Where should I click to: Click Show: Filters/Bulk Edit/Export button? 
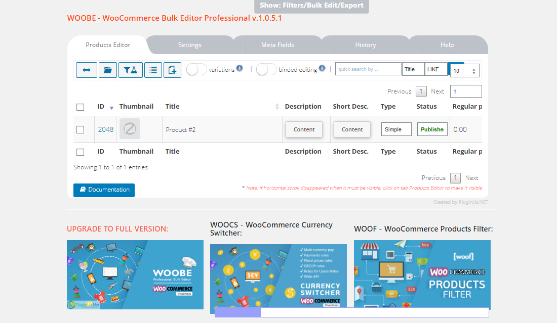click(x=311, y=6)
